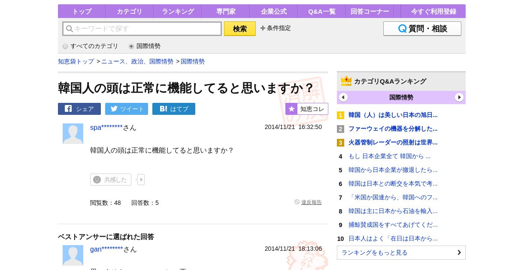Open the トップ tab
The height and width of the screenshot is (270, 515).
point(82,11)
